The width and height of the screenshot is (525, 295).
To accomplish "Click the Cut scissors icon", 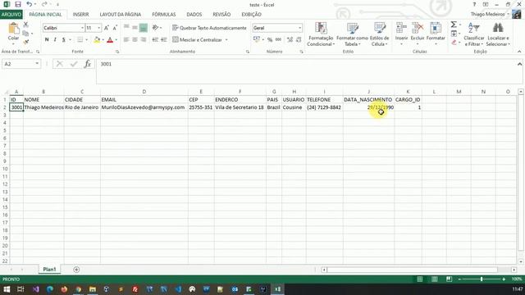I will click(x=25, y=25).
